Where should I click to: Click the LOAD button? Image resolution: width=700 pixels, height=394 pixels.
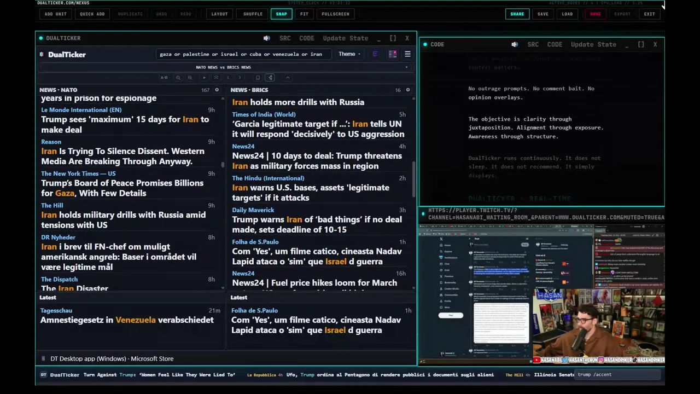click(x=568, y=14)
